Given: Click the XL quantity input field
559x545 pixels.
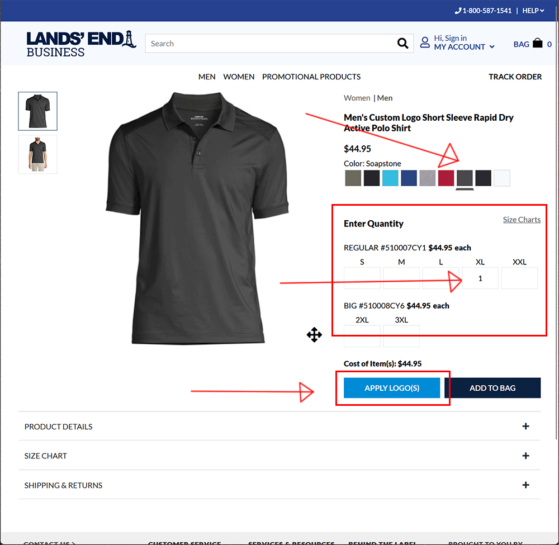Looking at the screenshot, I should coord(480,278).
